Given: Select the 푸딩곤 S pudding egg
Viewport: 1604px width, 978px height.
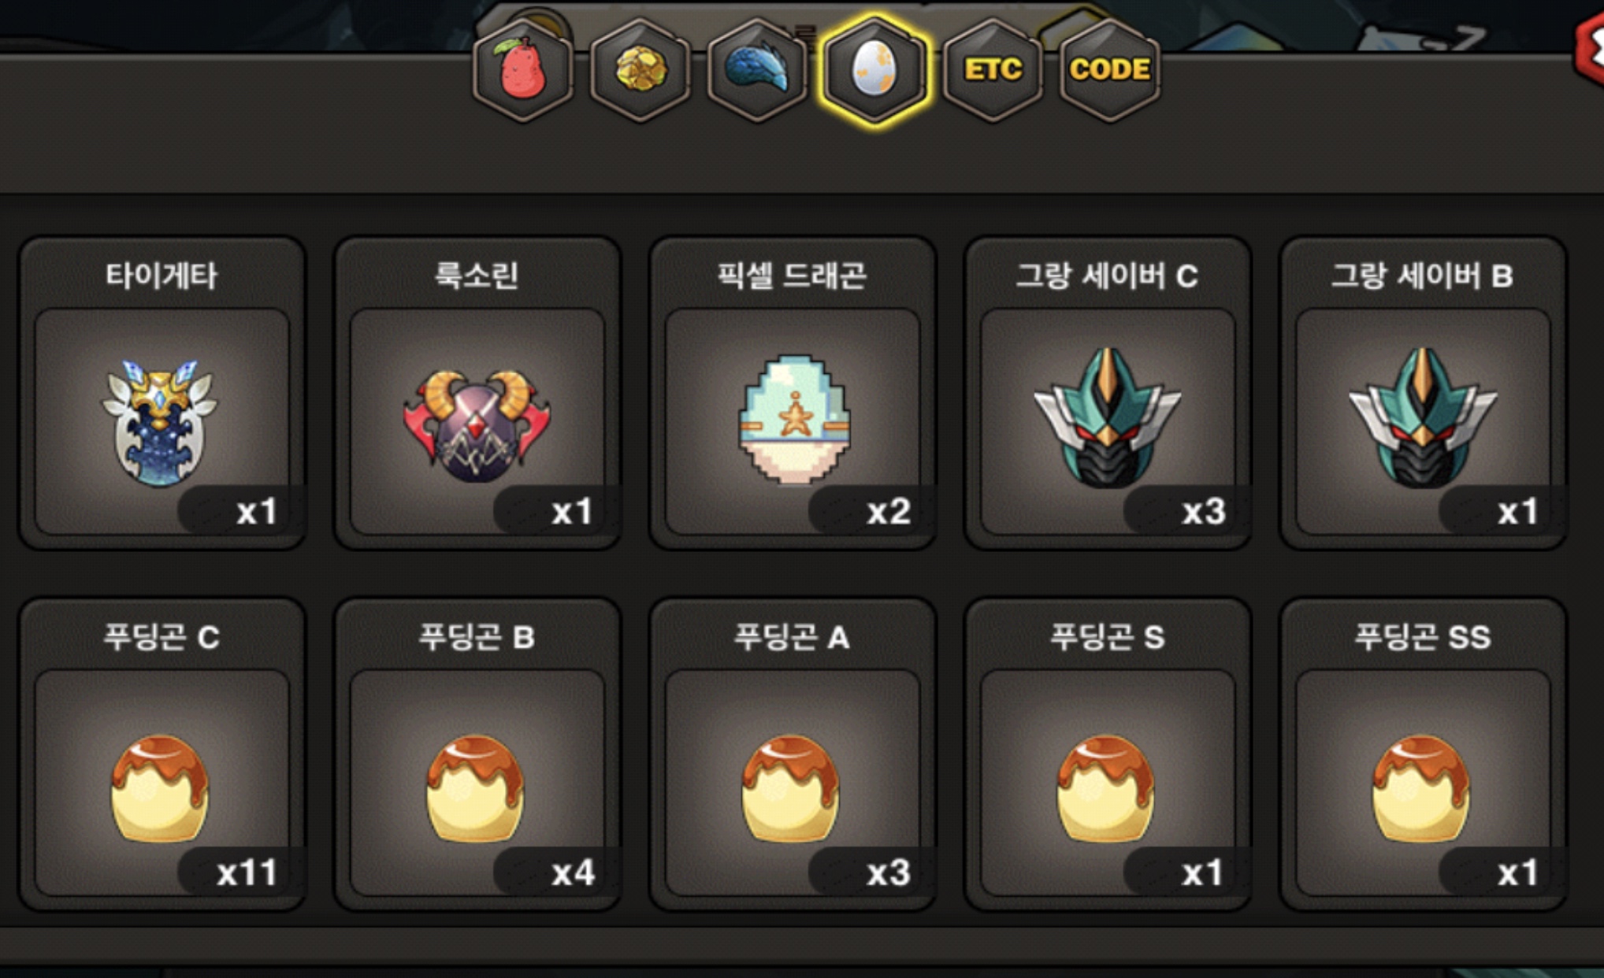Looking at the screenshot, I should [x=1106, y=788].
